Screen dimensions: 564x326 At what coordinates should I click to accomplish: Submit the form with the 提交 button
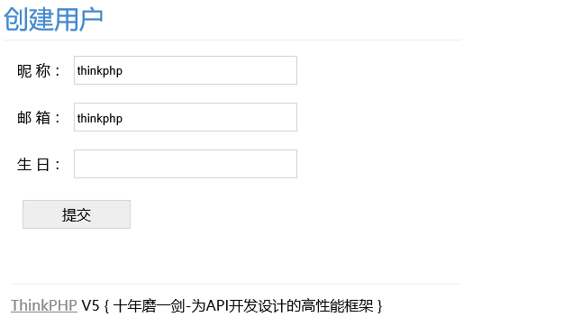tap(77, 214)
